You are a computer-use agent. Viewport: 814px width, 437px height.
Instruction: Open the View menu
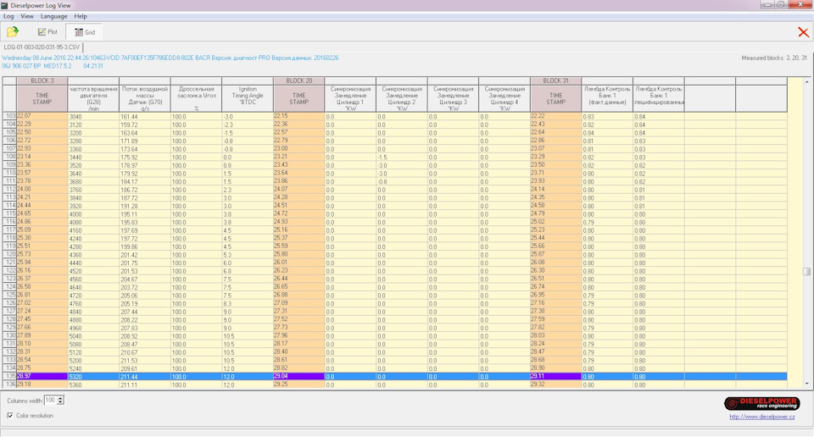(27, 16)
